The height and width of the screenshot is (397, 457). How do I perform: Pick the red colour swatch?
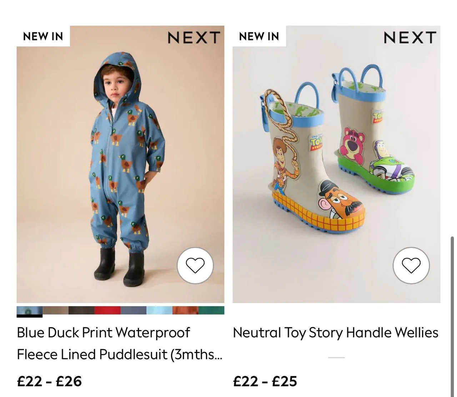click(x=107, y=310)
